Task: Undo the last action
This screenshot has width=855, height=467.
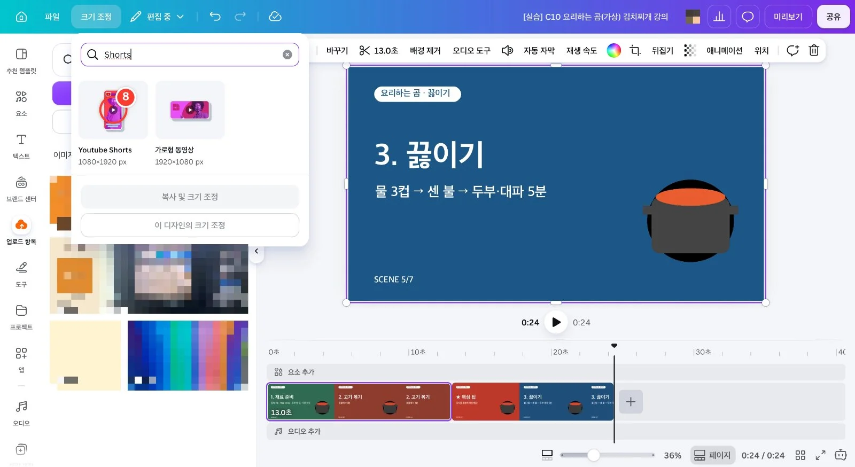Action: pos(215,17)
